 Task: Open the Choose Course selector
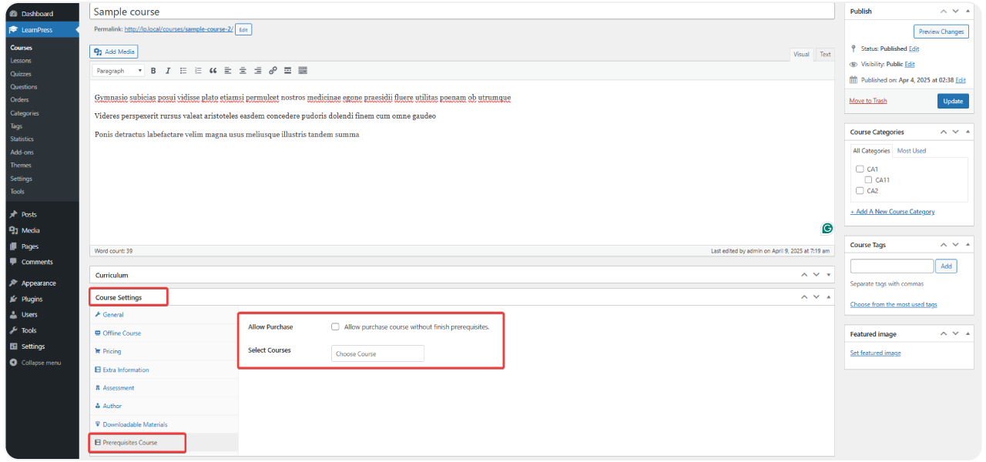coord(377,353)
